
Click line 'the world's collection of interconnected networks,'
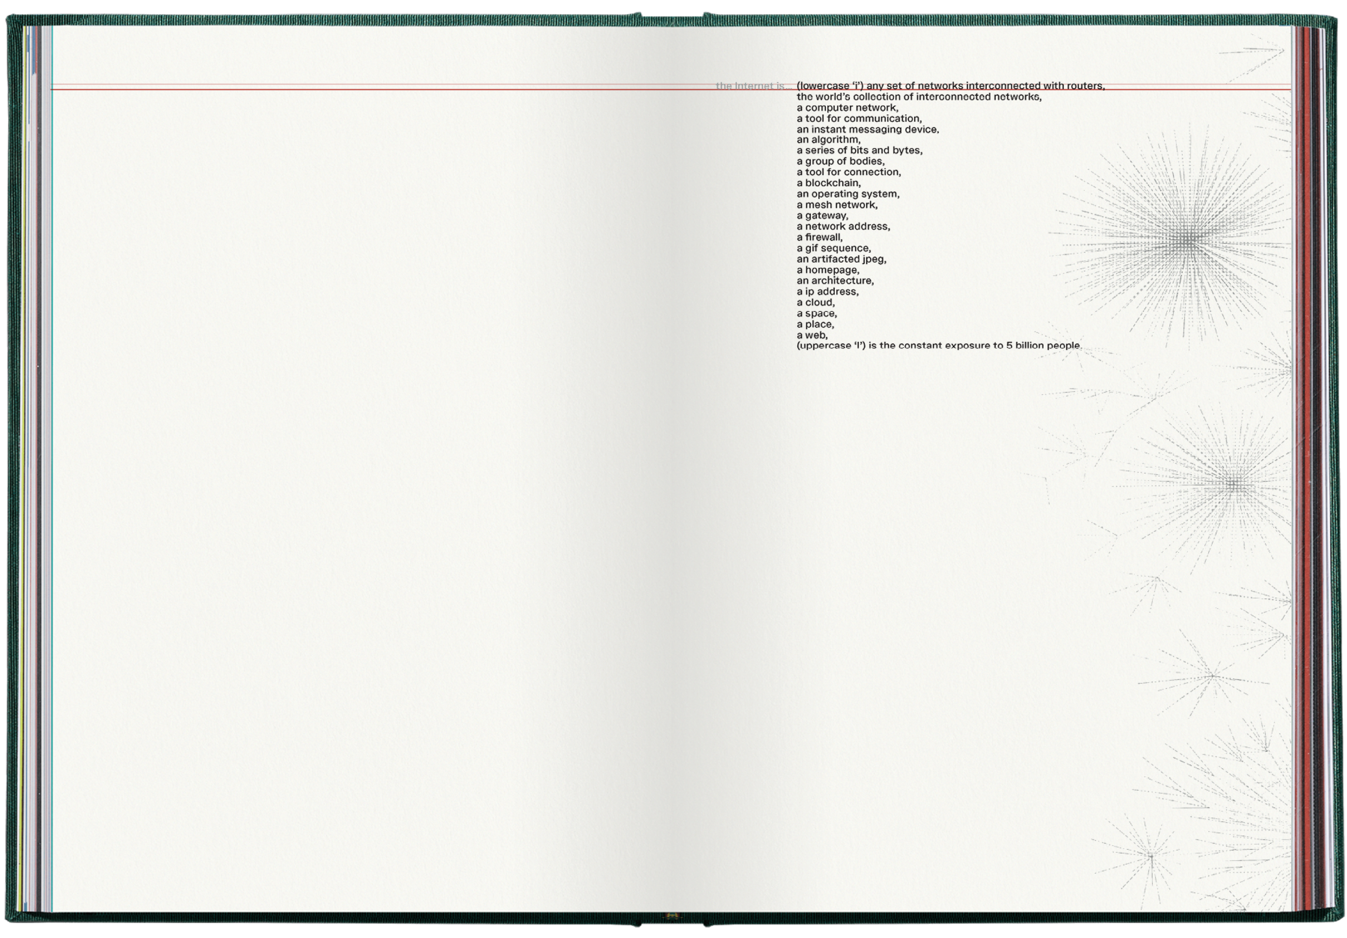click(919, 97)
